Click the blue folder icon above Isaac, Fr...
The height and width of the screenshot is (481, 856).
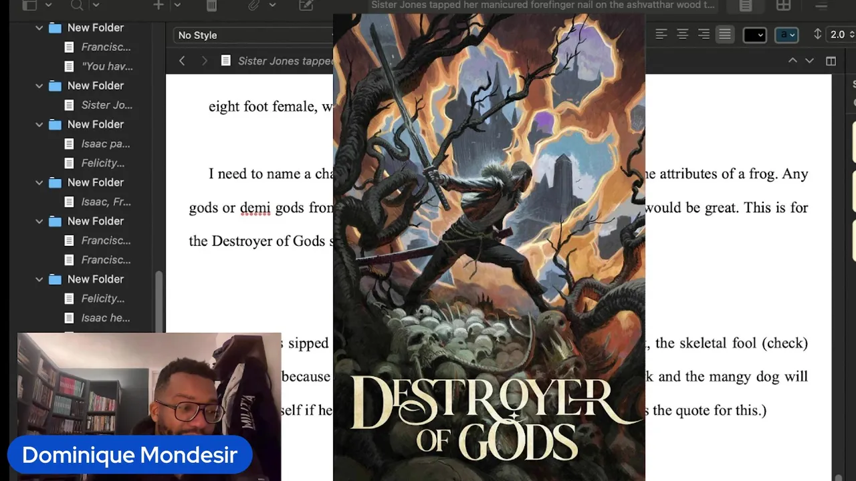tap(55, 182)
